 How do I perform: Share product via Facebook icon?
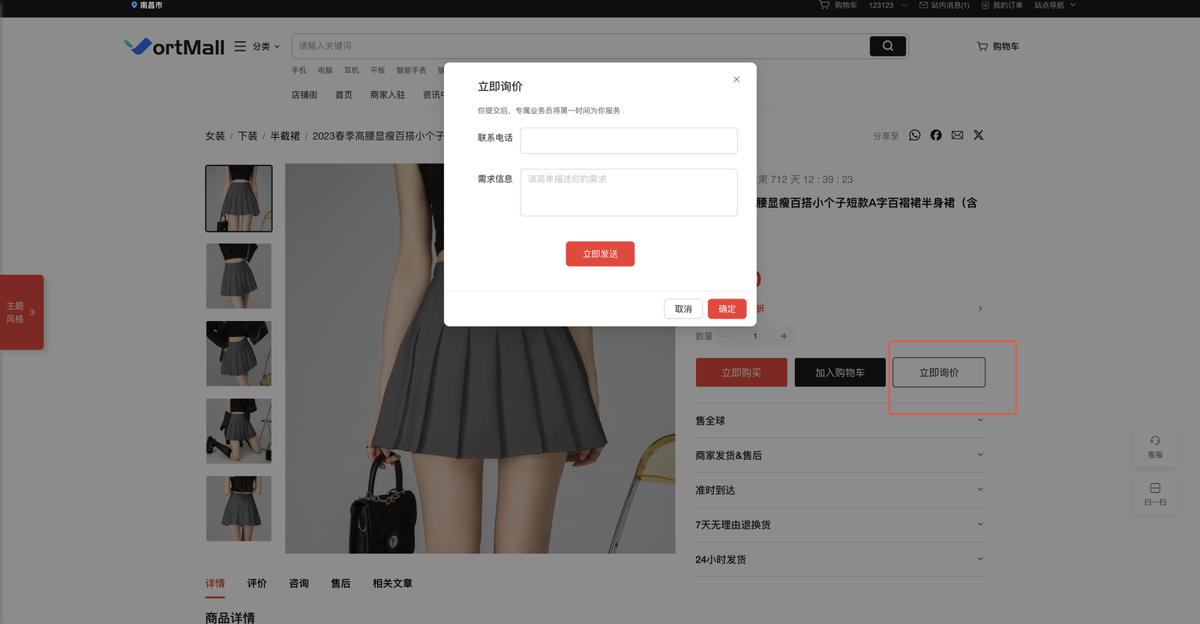click(x=936, y=135)
